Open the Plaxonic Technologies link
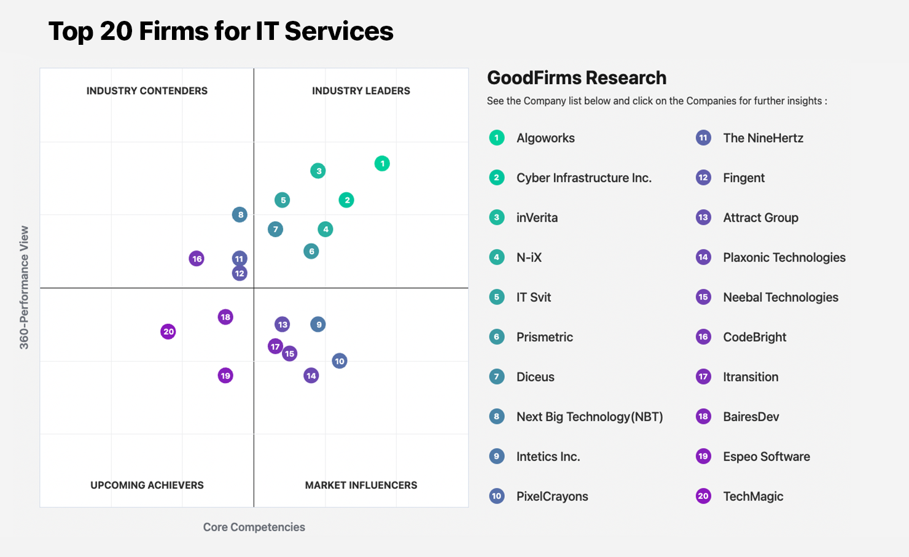Viewport: 909px width, 557px height. [784, 258]
